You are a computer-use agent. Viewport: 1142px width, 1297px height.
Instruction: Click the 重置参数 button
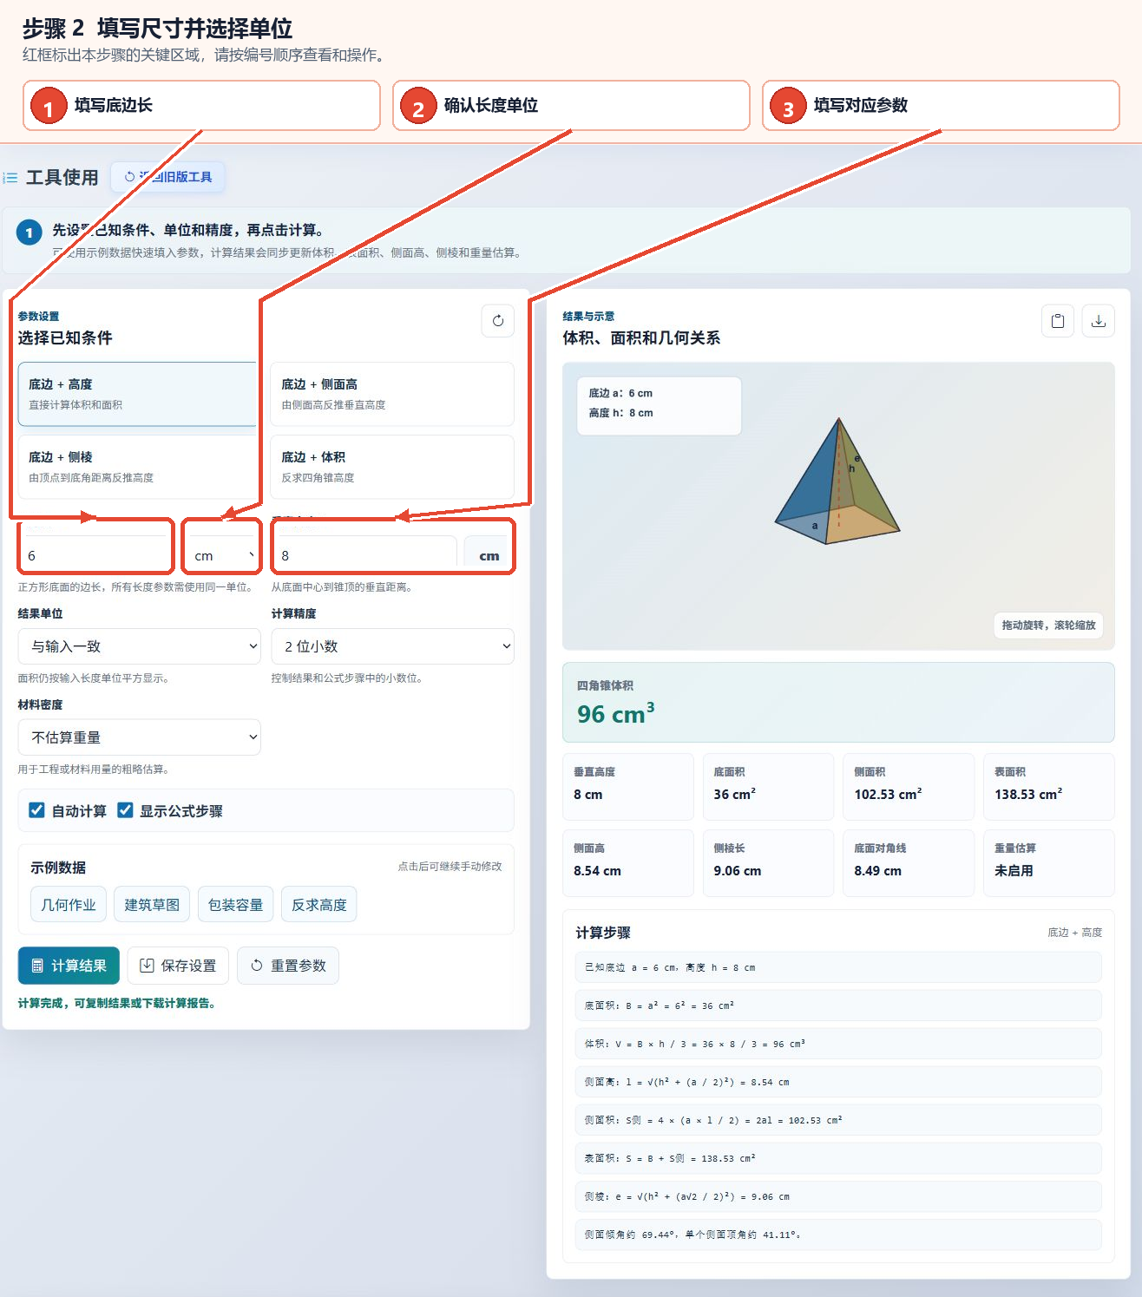point(288,966)
